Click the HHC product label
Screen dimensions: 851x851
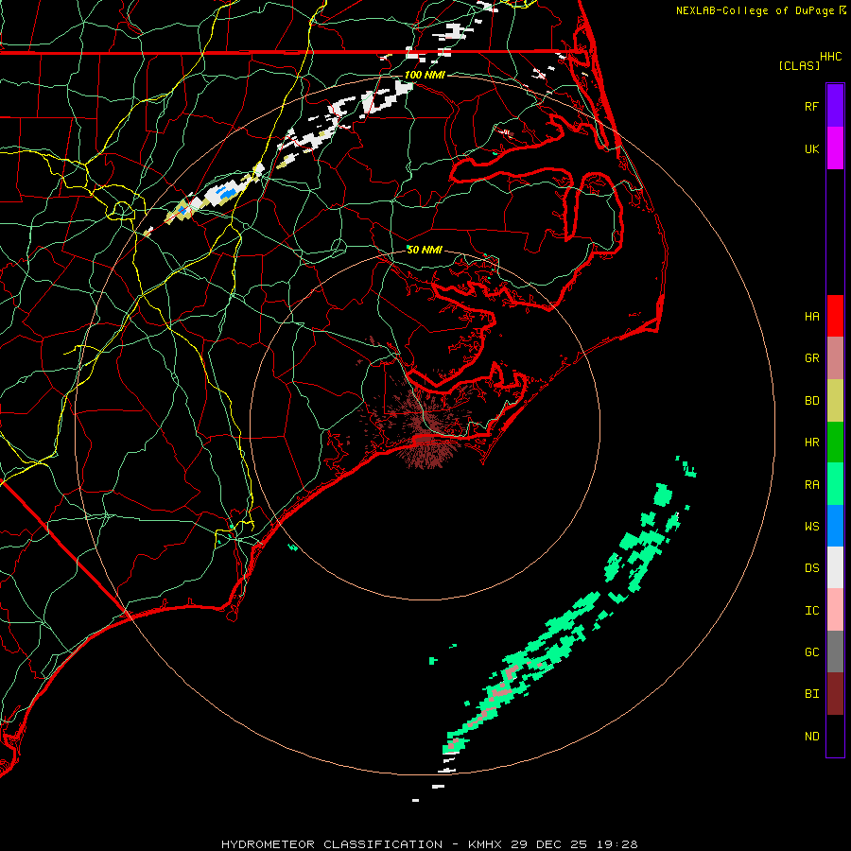pos(830,57)
